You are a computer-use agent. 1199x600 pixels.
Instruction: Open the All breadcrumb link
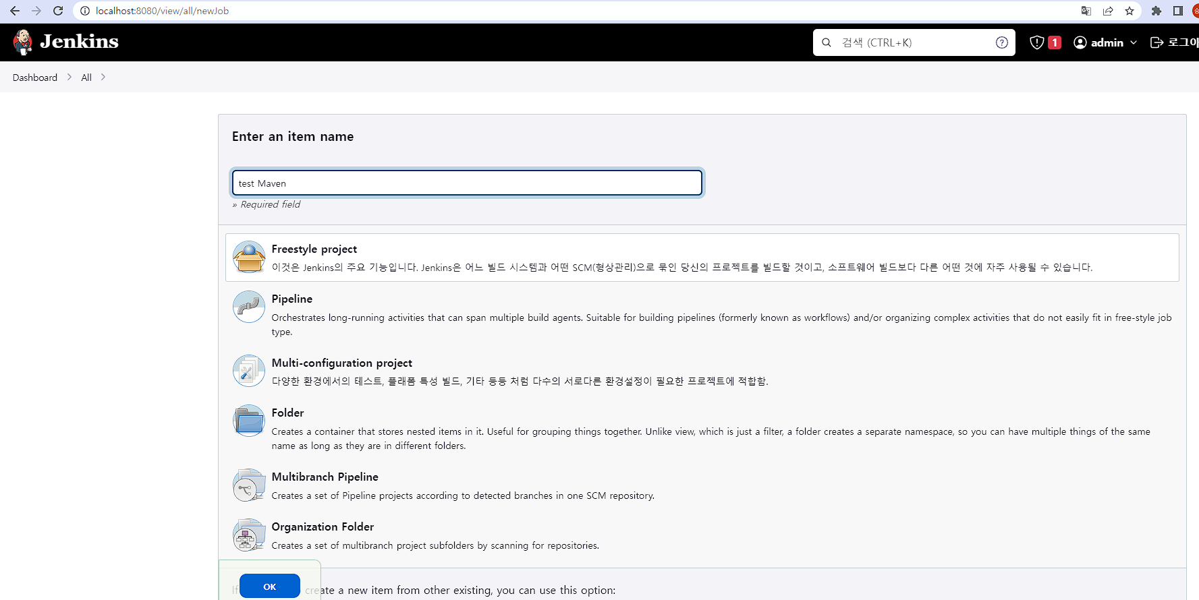(x=86, y=78)
